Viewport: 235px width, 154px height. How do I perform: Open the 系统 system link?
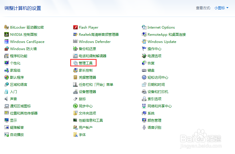tap(151, 113)
